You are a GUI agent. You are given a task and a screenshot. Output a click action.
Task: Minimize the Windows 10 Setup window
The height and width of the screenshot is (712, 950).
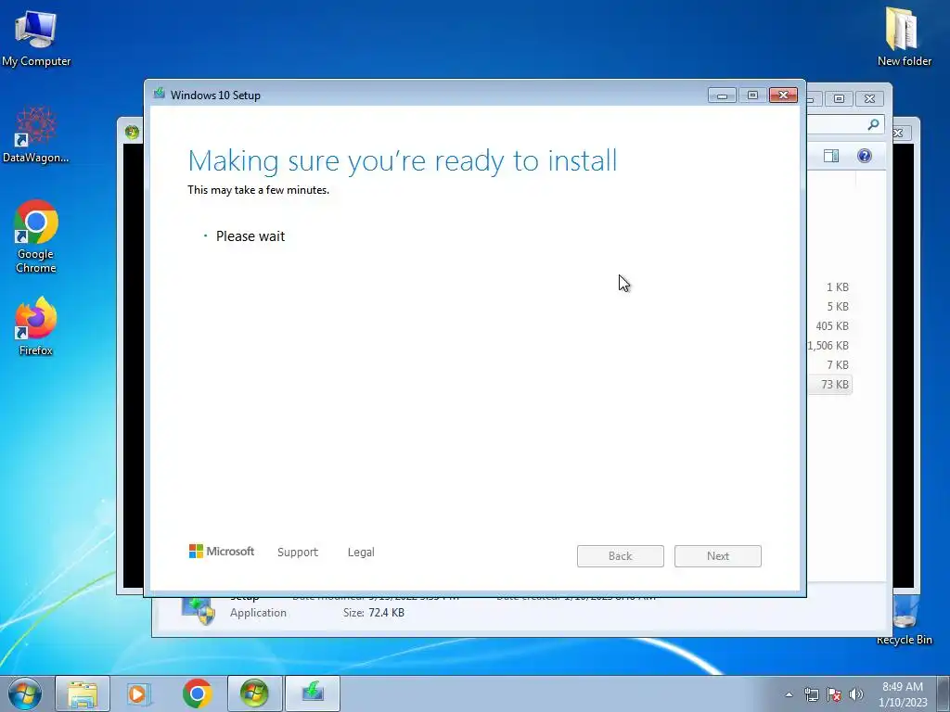tap(722, 95)
